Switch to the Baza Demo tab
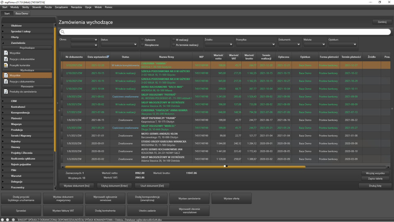The image size is (394, 222). (22, 13)
